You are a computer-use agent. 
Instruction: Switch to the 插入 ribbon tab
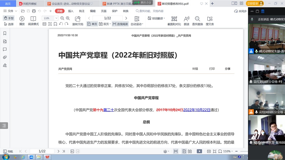(71, 11)
